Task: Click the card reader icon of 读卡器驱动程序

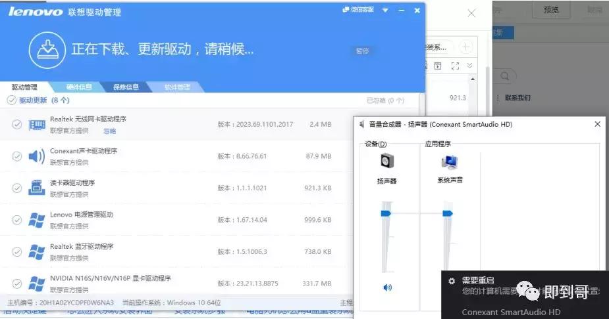Action: (36, 188)
